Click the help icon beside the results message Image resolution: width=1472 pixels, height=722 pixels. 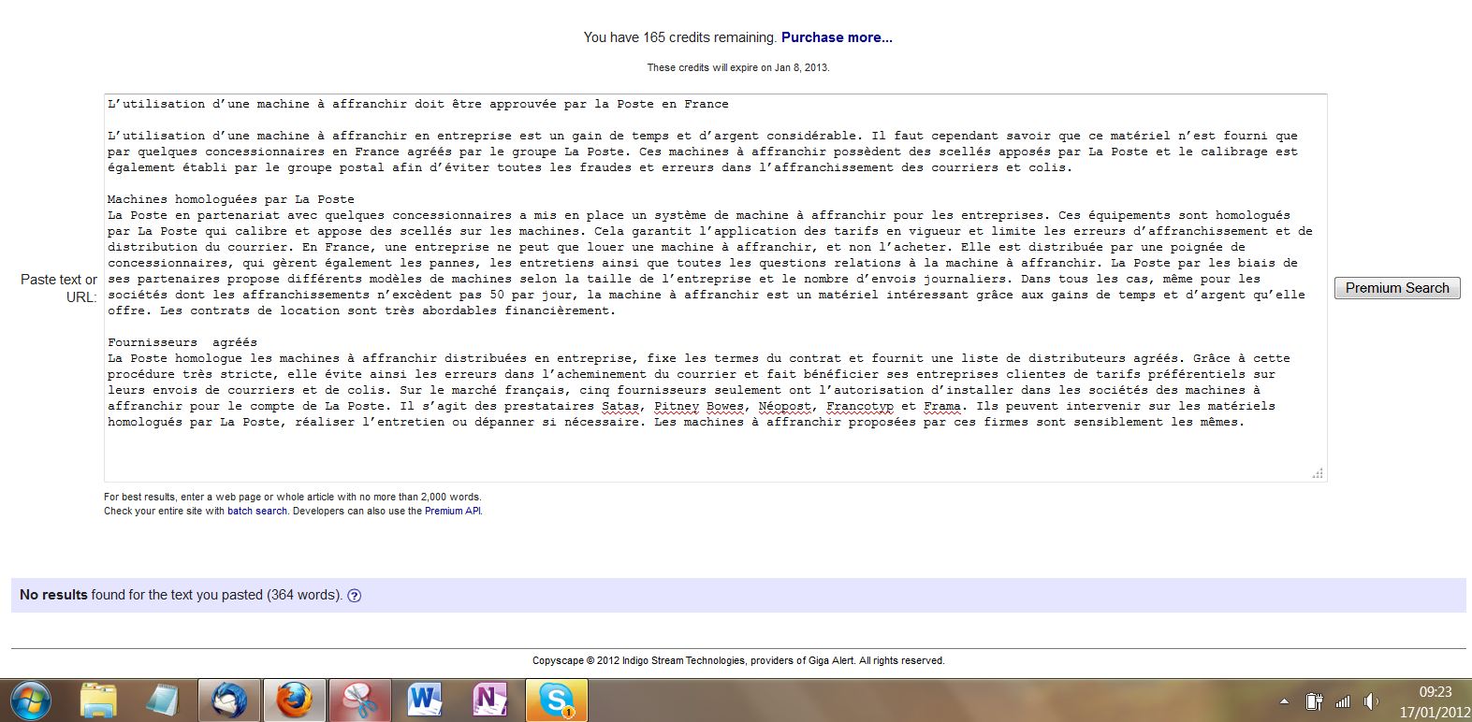[x=355, y=596]
